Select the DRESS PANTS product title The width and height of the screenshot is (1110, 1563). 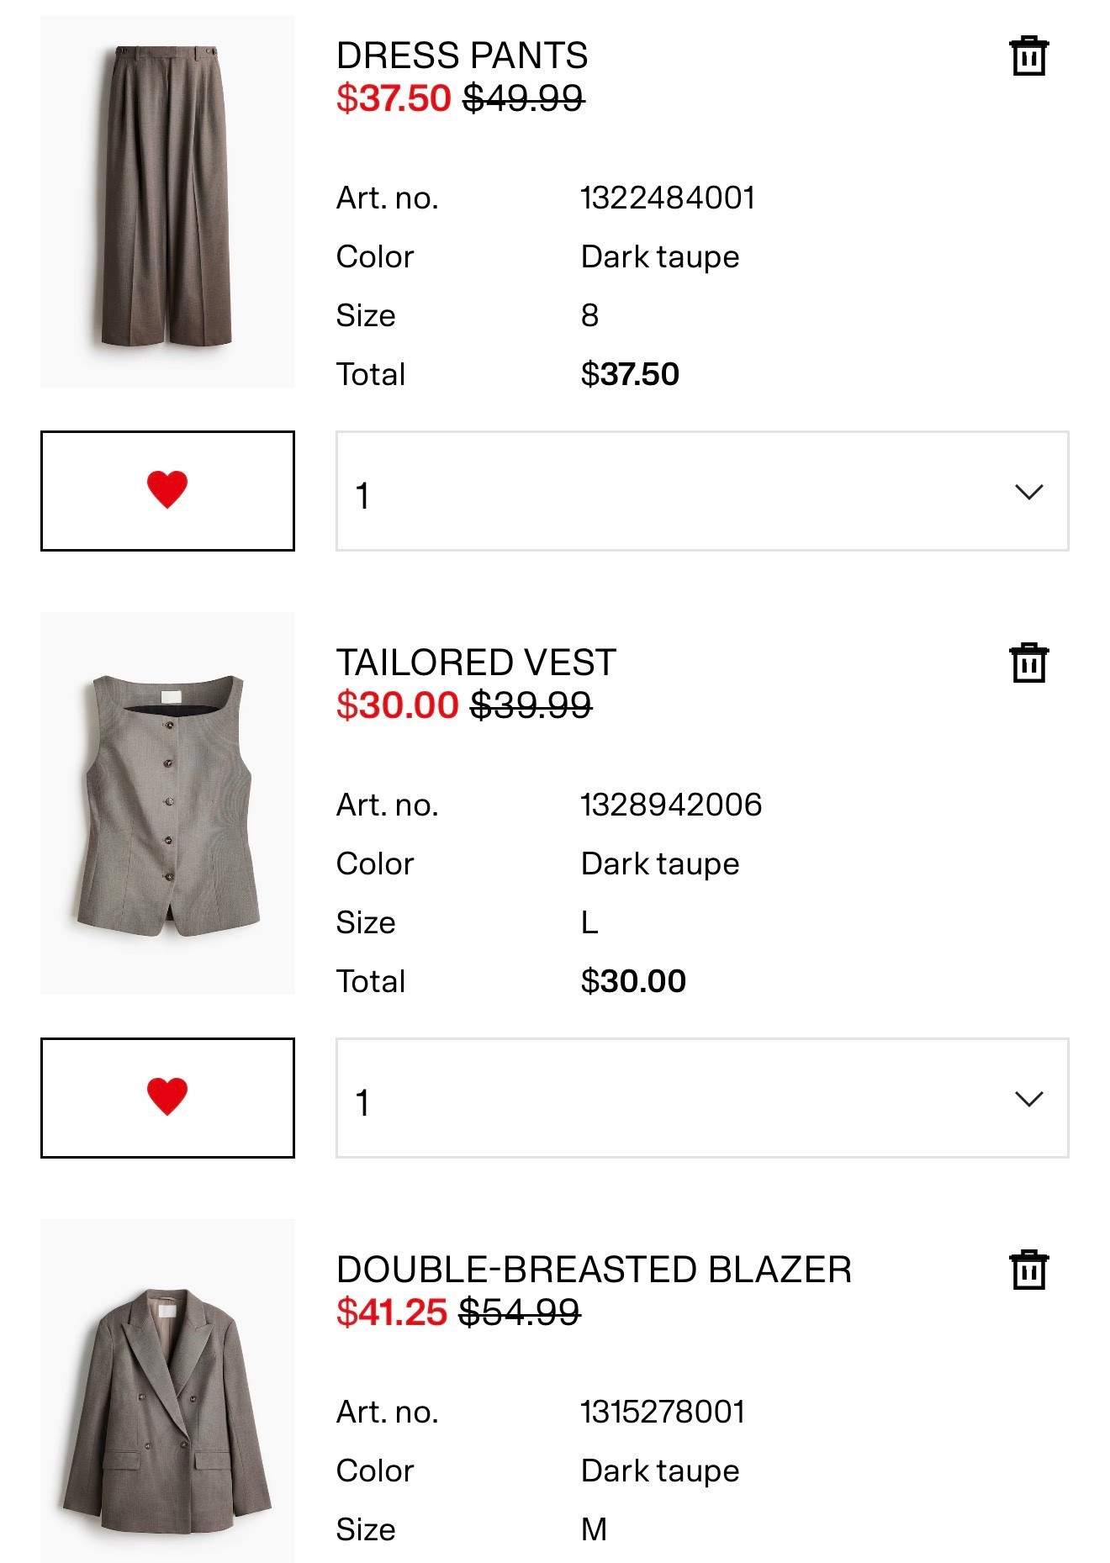point(463,56)
